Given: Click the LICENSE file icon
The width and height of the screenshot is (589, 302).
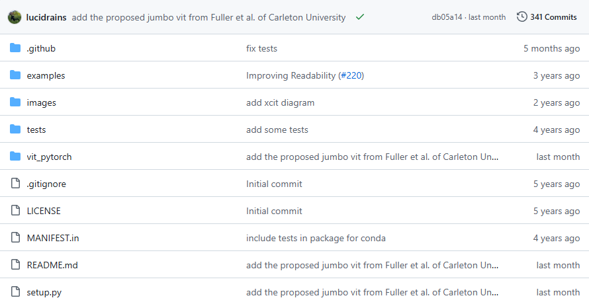Looking at the screenshot, I should tap(15, 211).
